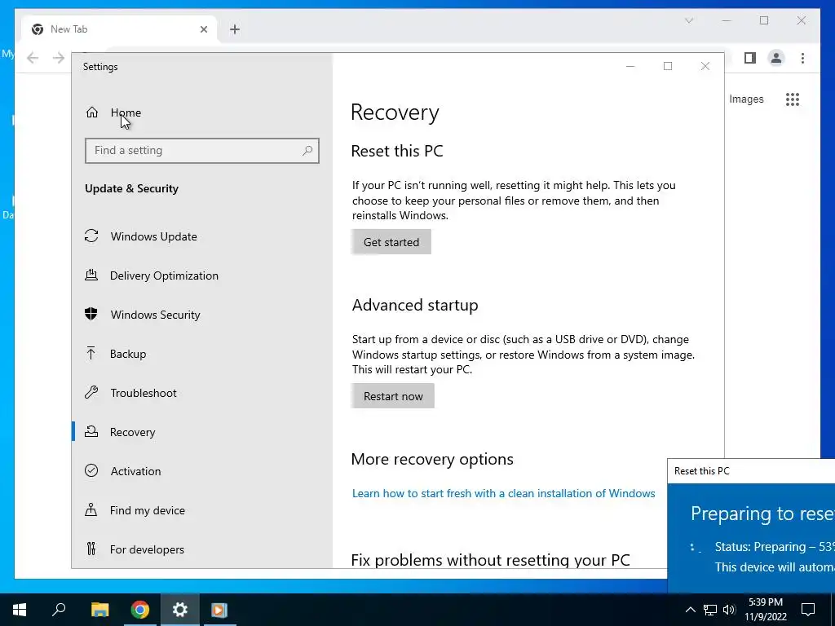Switch to the New Tab tab

pyautogui.click(x=119, y=29)
